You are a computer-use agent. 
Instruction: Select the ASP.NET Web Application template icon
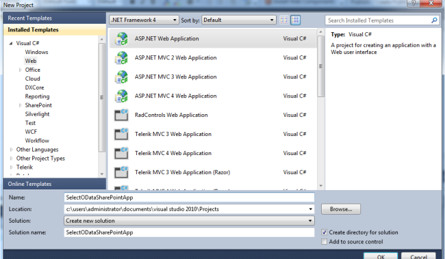pyautogui.click(x=121, y=39)
